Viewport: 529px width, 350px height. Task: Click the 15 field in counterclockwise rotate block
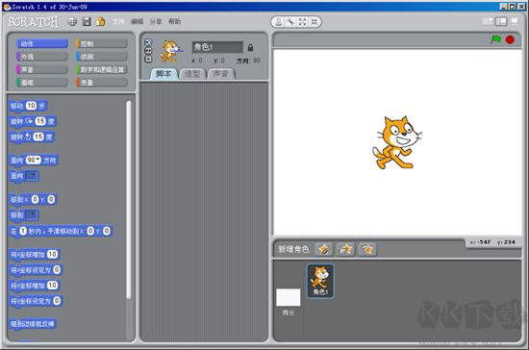pyautogui.click(x=38, y=137)
